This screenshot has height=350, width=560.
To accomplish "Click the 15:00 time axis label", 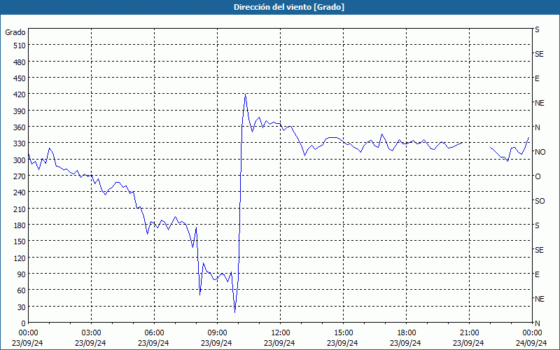I will 343,333.
